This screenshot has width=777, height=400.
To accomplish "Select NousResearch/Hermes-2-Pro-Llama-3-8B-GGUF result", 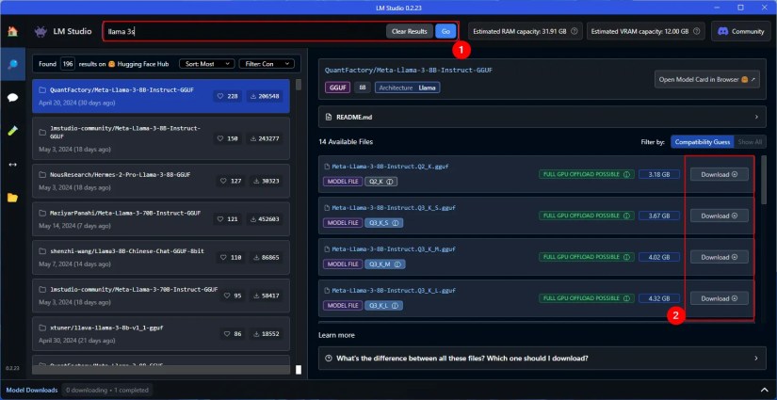I will point(160,181).
